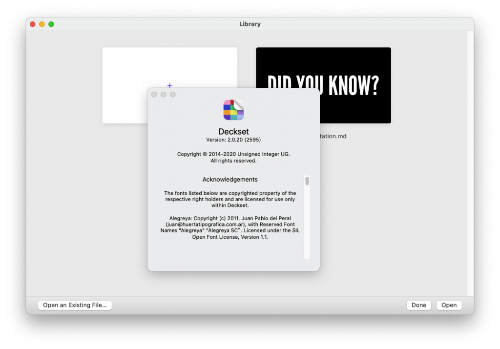500x349 pixels.
Task: Click the Acknowledgements scrollbar thumb
Action: pos(307,181)
